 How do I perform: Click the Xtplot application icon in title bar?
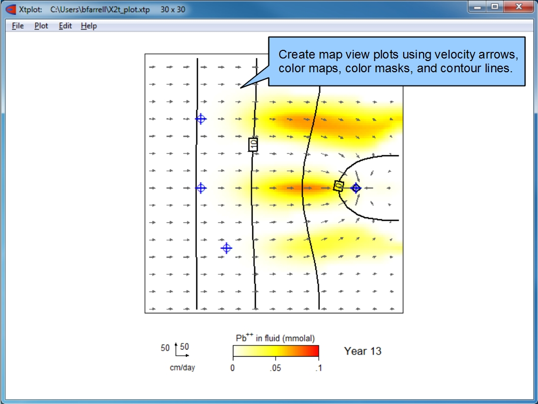tap(11, 9)
